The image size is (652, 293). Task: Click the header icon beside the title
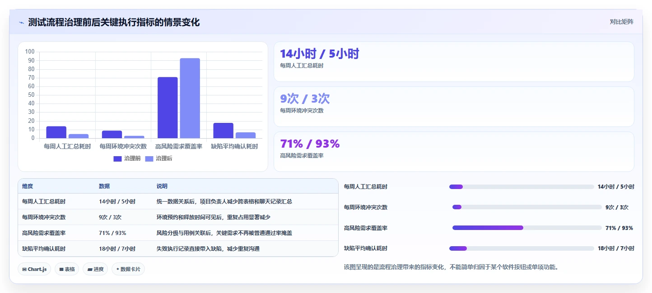click(21, 23)
